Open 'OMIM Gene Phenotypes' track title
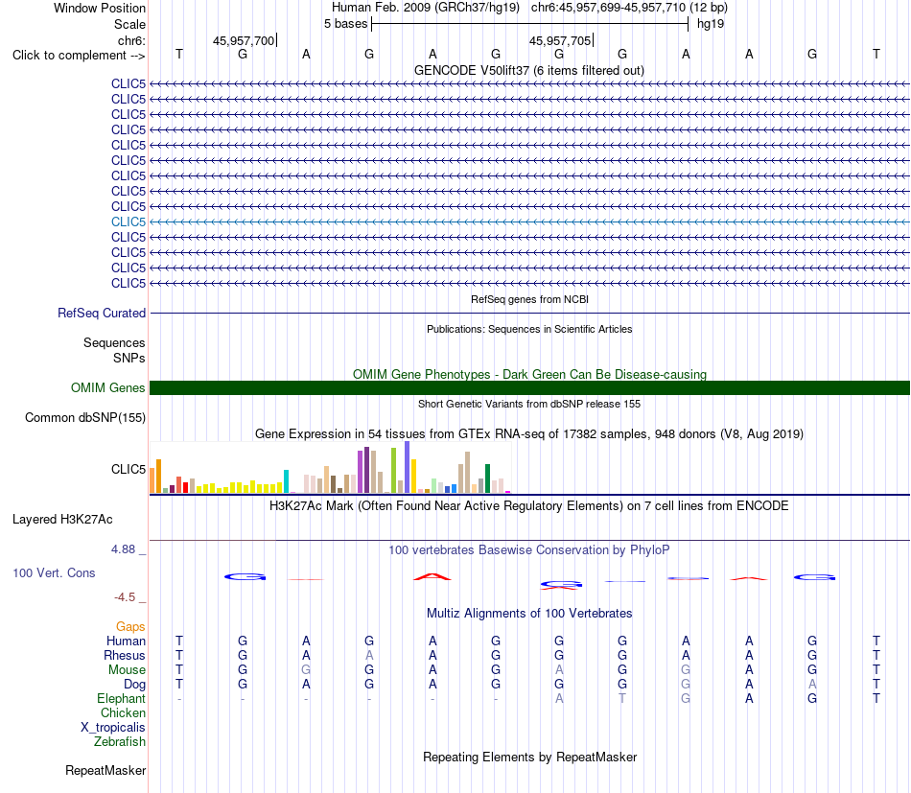The width and height of the screenshot is (911, 793). [x=529, y=374]
